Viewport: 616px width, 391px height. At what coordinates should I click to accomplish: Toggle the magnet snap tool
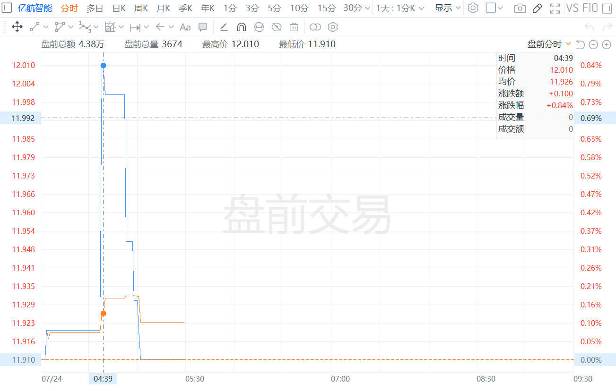242,27
